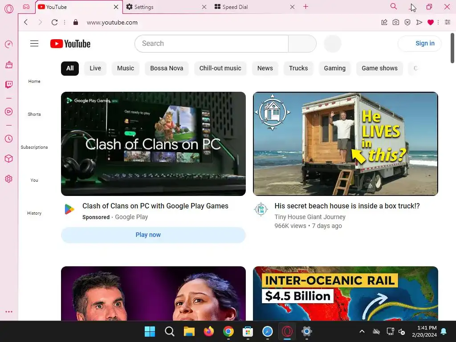
Task: Select the Bossa Nova filter chip
Action: click(x=167, y=68)
